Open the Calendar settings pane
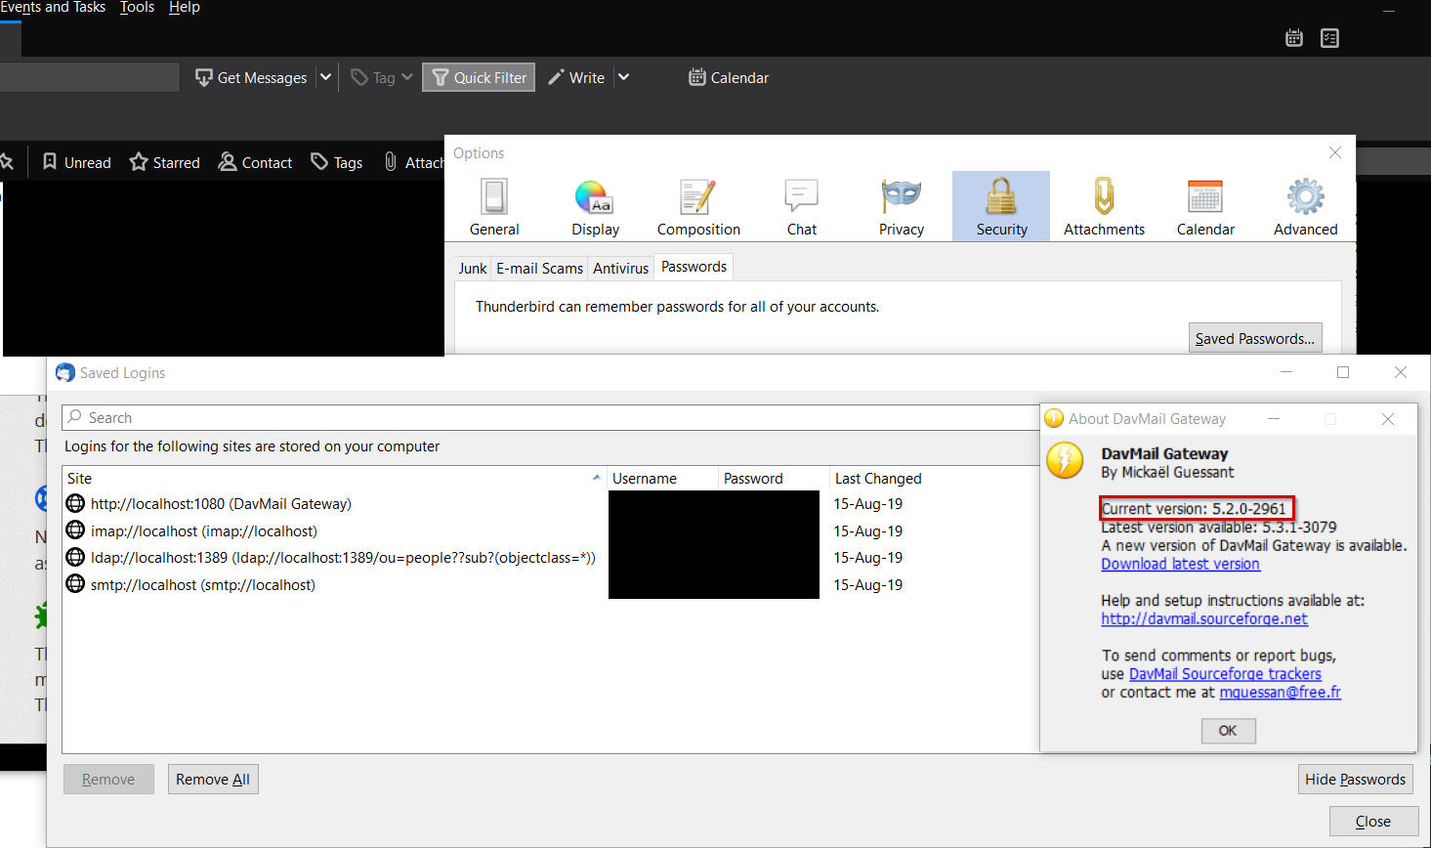Image resolution: width=1431 pixels, height=848 pixels. pos(1204,205)
